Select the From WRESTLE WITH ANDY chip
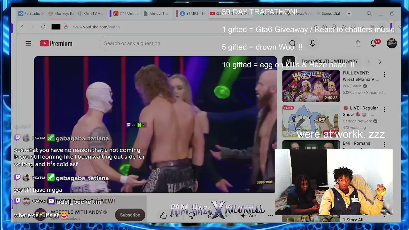 [329, 61]
